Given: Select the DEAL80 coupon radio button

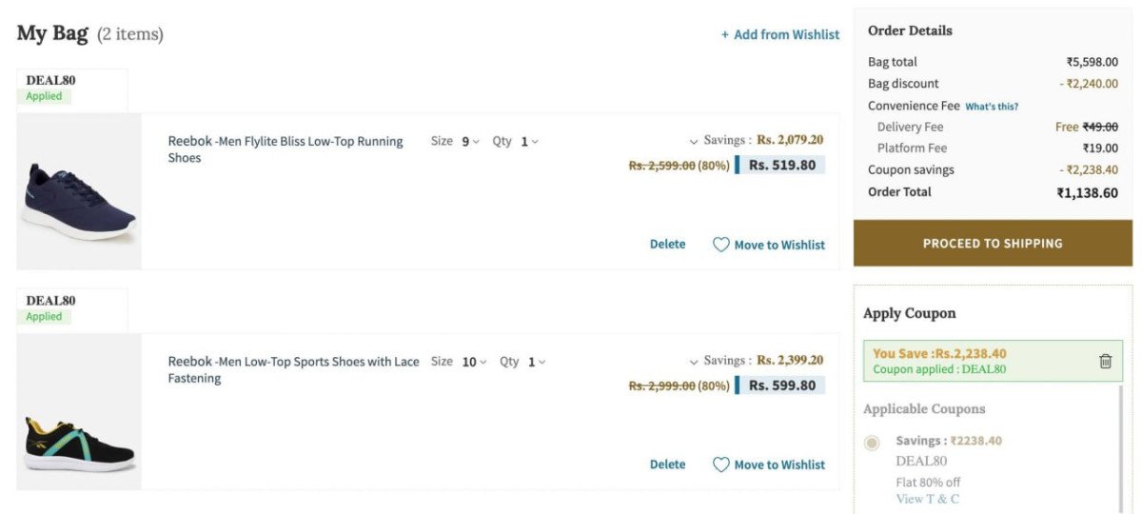Looking at the screenshot, I should (x=872, y=443).
